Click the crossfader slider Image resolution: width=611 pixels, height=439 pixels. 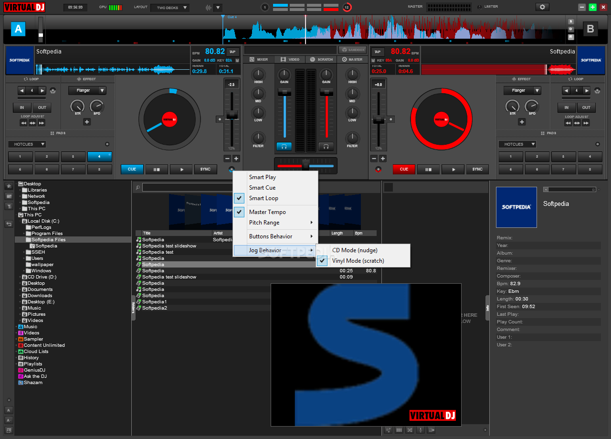tap(305, 166)
